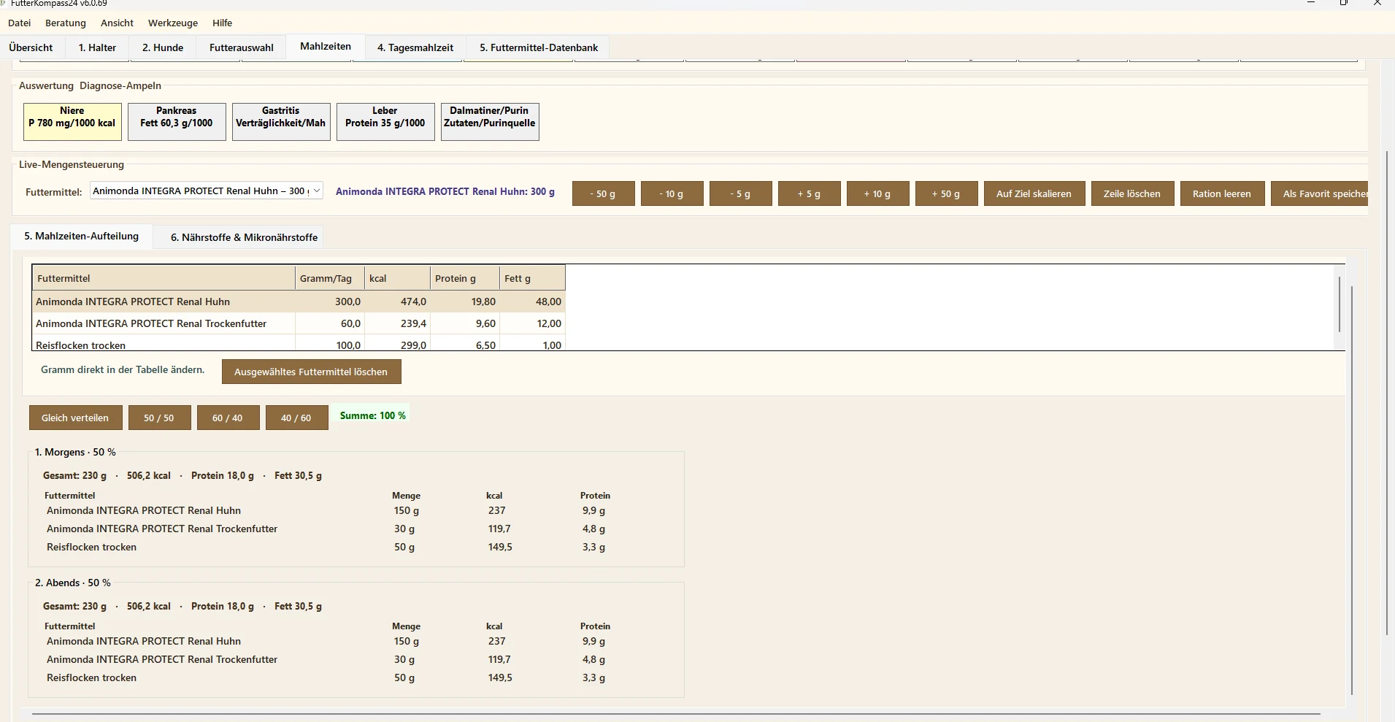Click the '2. Abends · 50 %' heading
The width and height of the screenshot is (1395, 722).
pos(73,583)
